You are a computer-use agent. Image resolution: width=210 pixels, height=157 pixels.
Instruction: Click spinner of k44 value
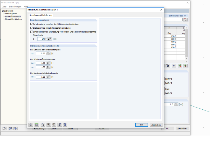pos(47,63)
